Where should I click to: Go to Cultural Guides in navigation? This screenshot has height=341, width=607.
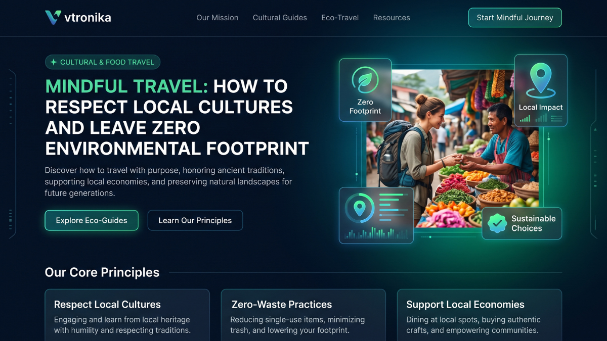tap(280, 18)
